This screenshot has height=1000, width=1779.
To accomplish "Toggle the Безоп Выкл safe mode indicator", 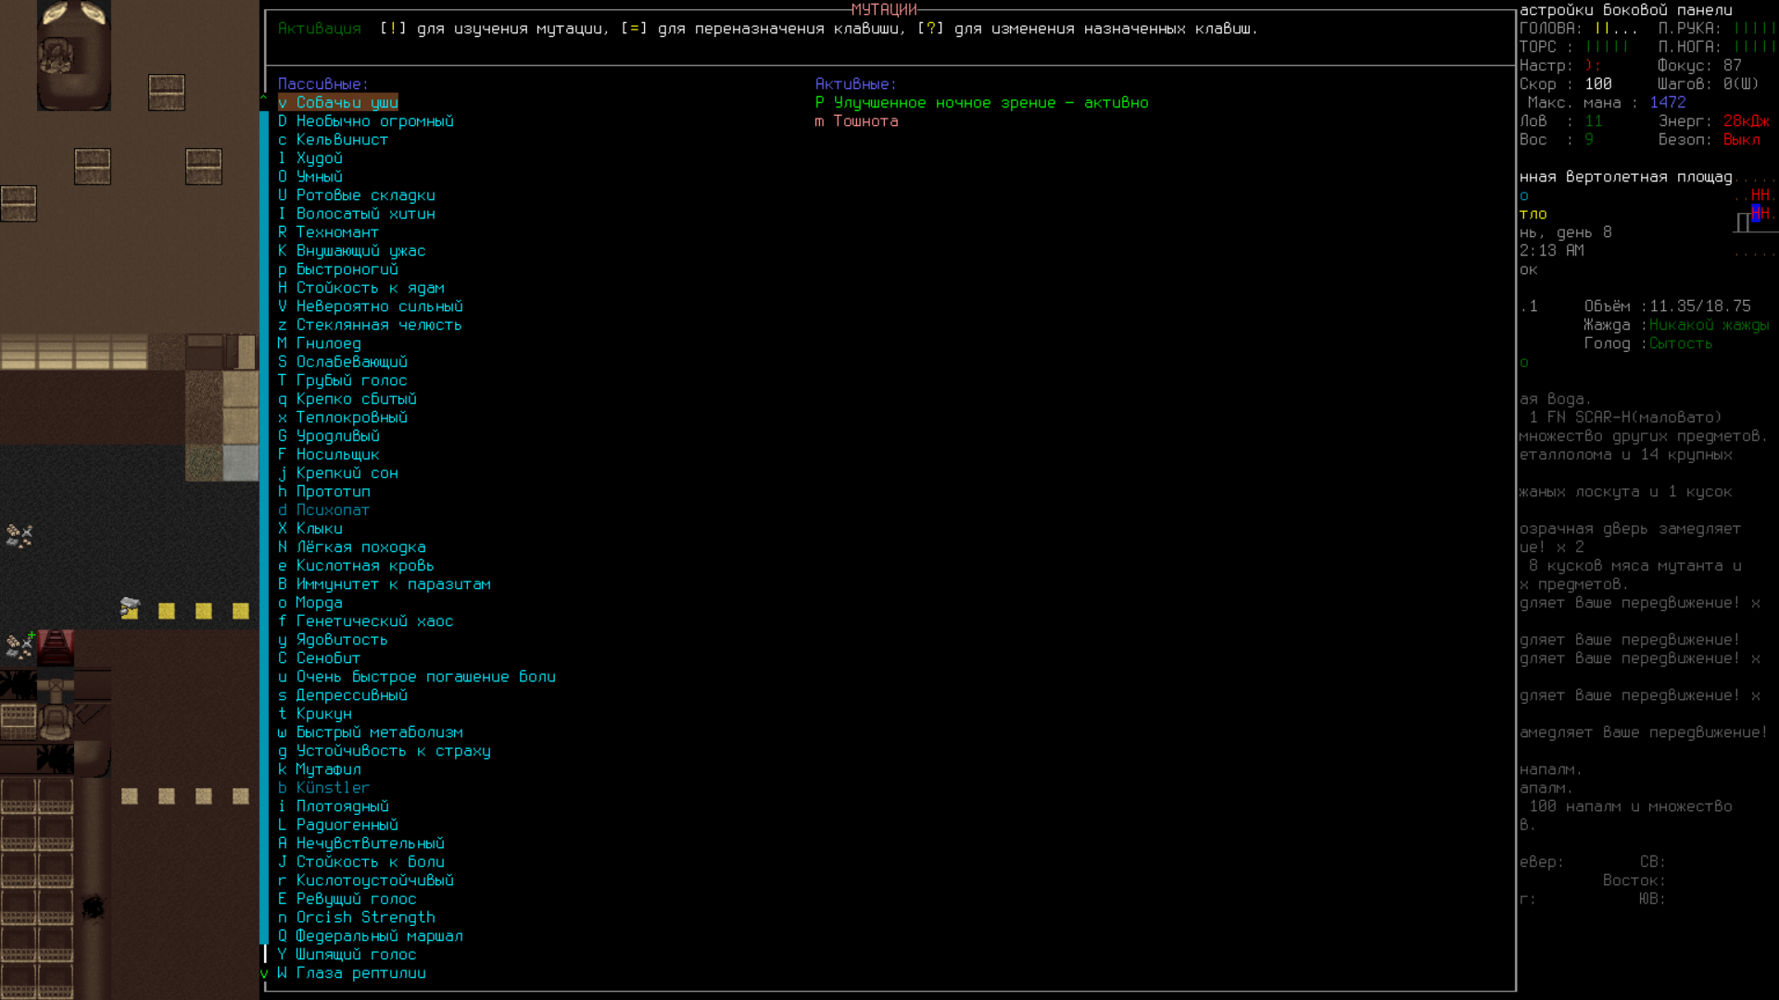I will click(1740, 140).
